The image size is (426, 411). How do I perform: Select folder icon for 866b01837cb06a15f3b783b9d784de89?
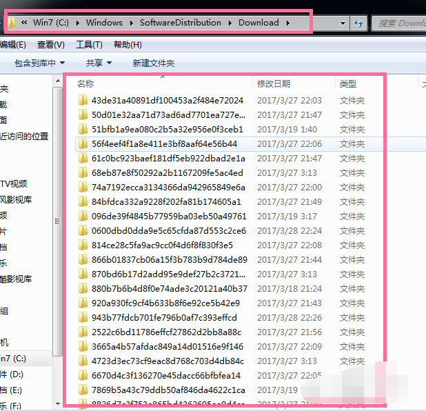(x=83, y=259)
